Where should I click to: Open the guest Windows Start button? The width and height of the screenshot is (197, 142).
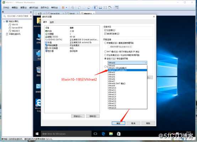pyautogui.click(x=37, y=134)
